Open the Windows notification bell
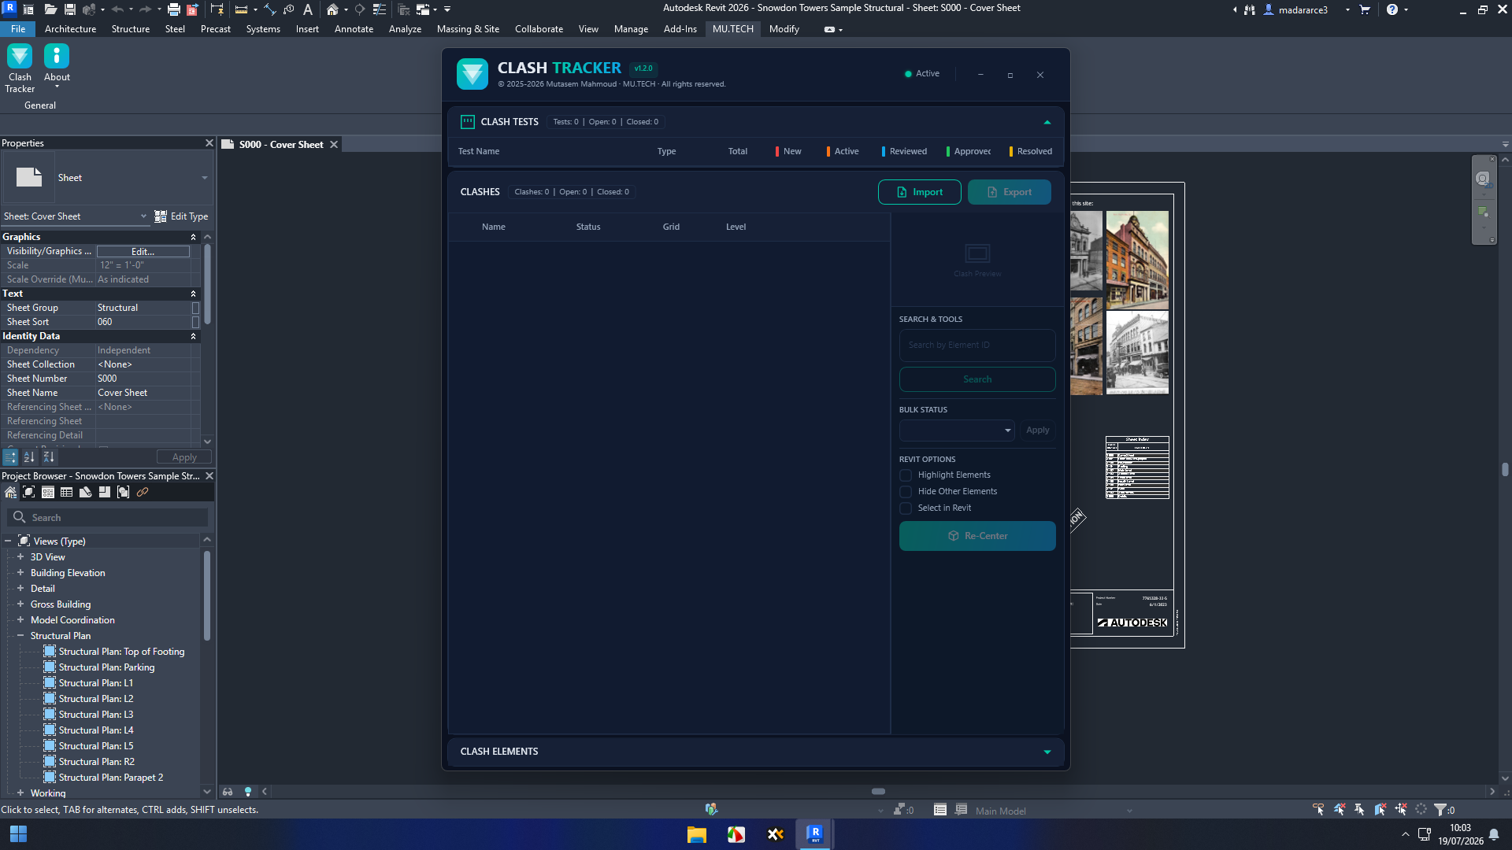This screenshot has height=850, width=1512. (1494, 834)
